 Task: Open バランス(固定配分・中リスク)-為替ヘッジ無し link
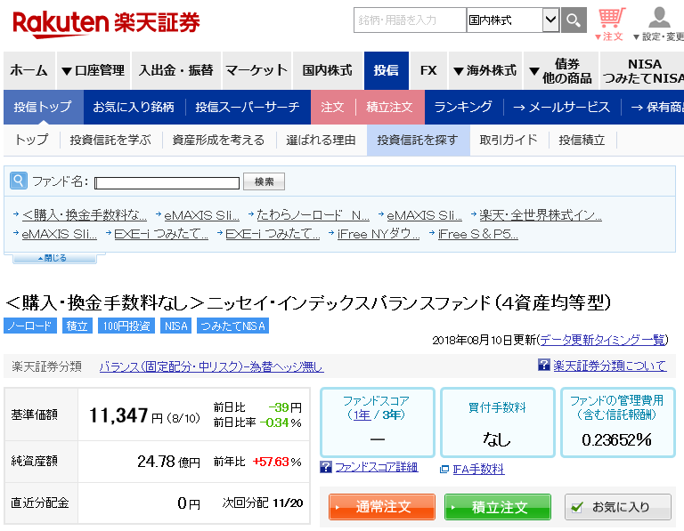coord(212,366)
